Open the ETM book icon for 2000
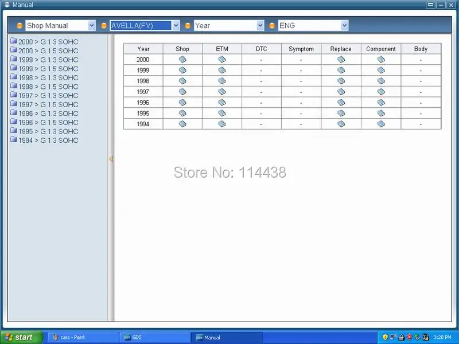 222,60
